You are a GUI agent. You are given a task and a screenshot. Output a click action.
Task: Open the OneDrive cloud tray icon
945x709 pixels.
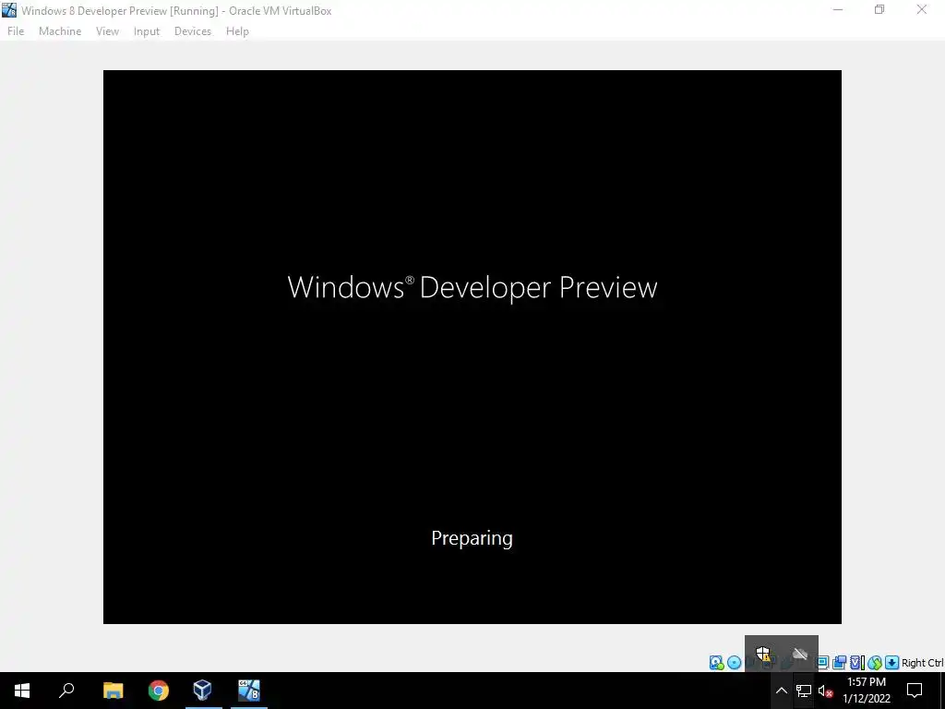(x=800, y=654)
